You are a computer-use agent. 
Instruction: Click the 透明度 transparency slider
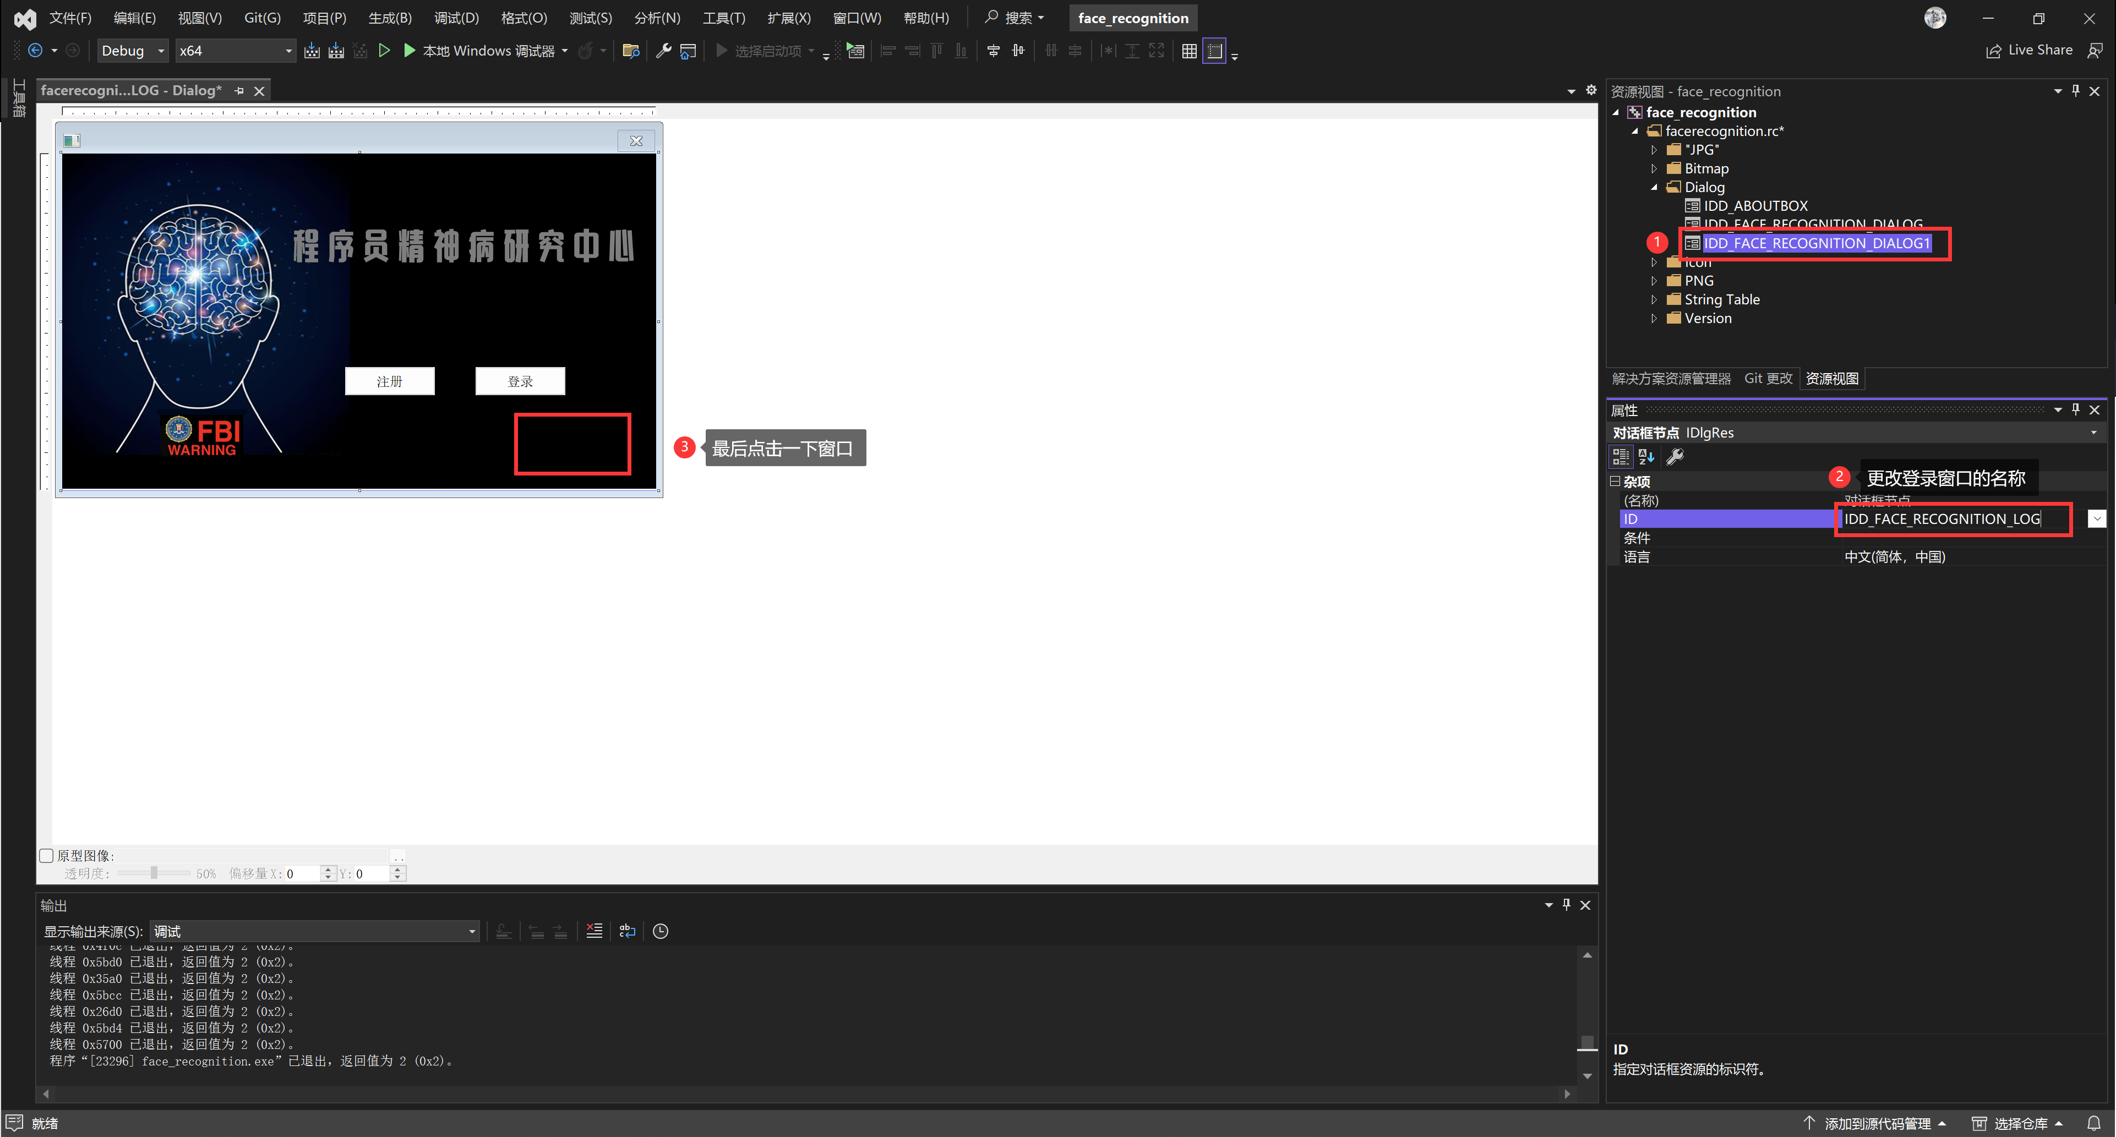click(x=154, y=873)
